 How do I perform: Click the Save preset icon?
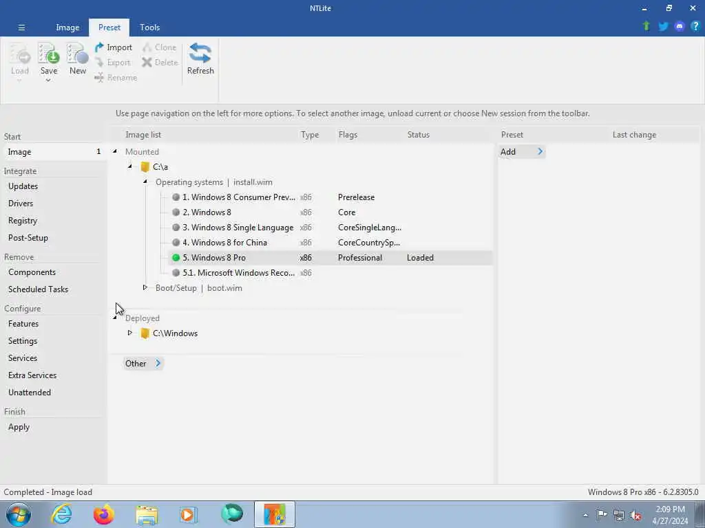49,55
